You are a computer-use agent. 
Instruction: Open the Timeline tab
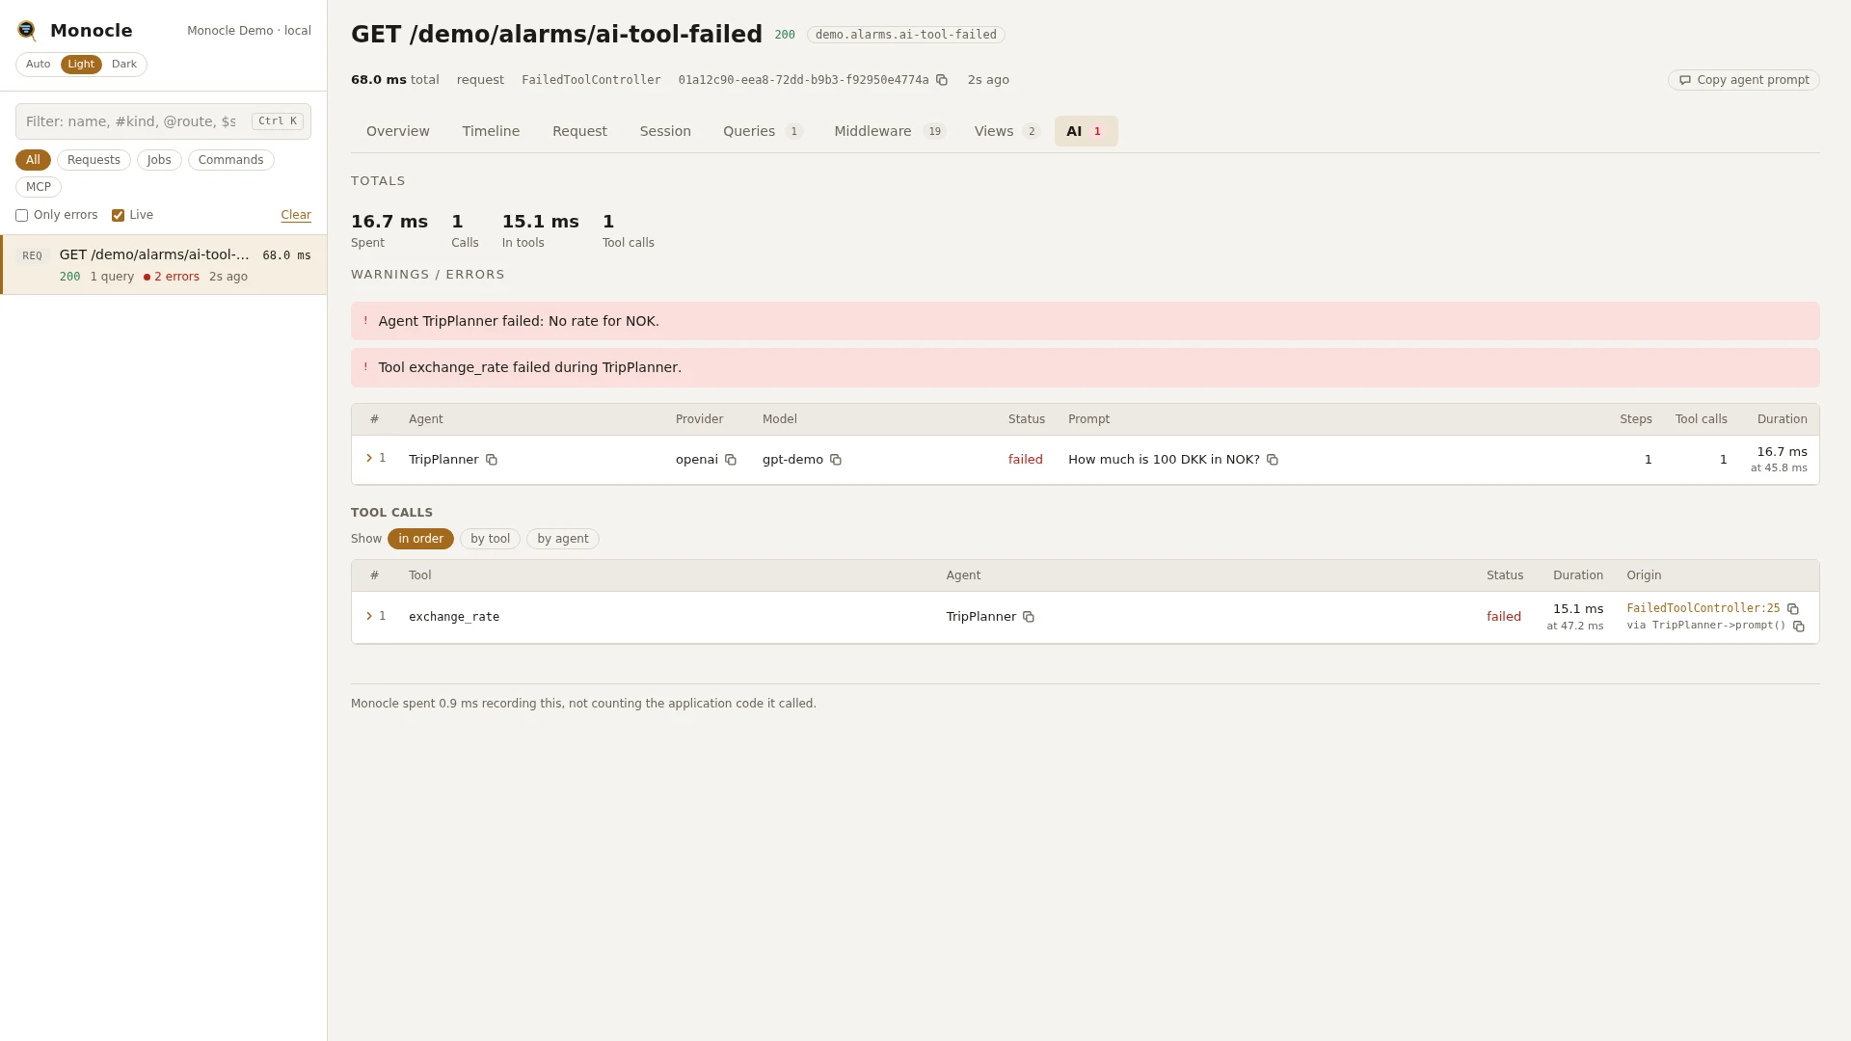point(491,131)
